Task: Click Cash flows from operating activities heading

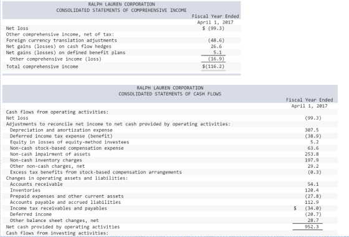Action: click(57, 112)
